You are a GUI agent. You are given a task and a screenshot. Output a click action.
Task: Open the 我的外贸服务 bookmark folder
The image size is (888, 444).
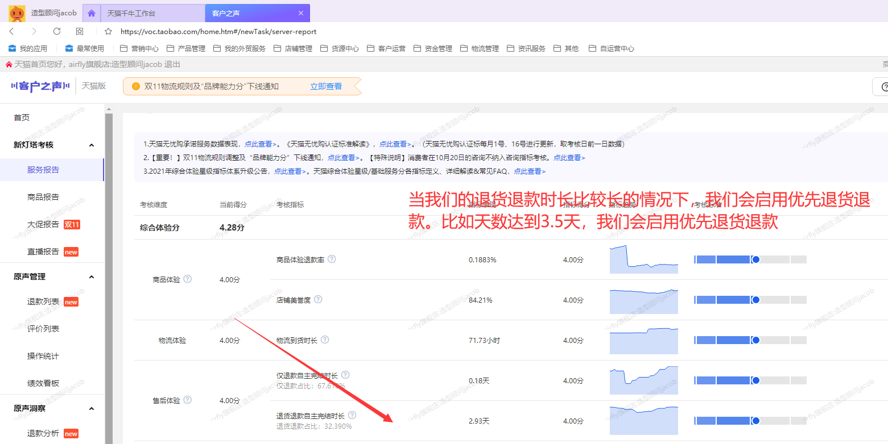click(239, 48)
